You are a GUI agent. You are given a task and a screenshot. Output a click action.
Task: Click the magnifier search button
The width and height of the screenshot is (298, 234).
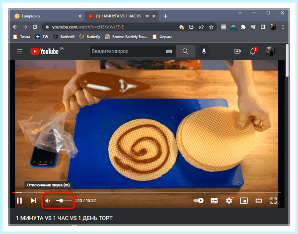click(185, 51)
